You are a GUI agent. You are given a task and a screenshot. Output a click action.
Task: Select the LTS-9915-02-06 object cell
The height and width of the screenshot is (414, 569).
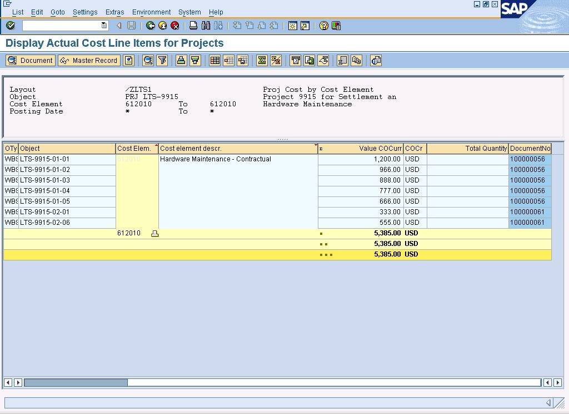pyautogui.click(x=67, y=223)
